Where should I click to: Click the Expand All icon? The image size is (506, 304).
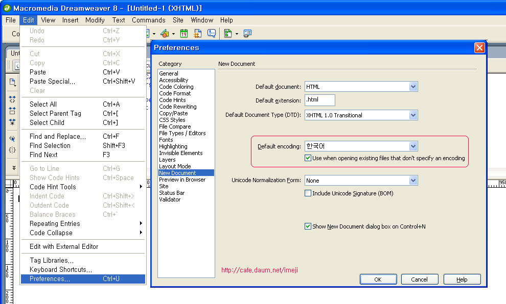(12, 122)
